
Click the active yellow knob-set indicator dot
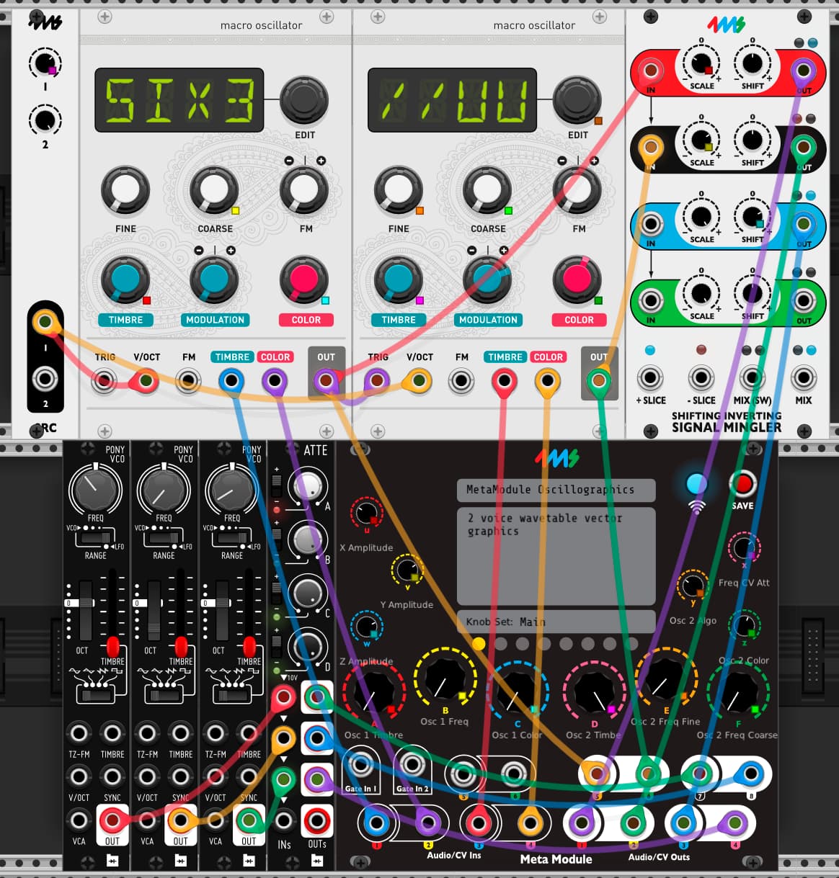[x=479, y=643]
